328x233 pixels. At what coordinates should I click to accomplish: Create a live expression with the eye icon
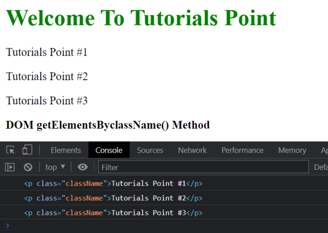pos(82,167)
